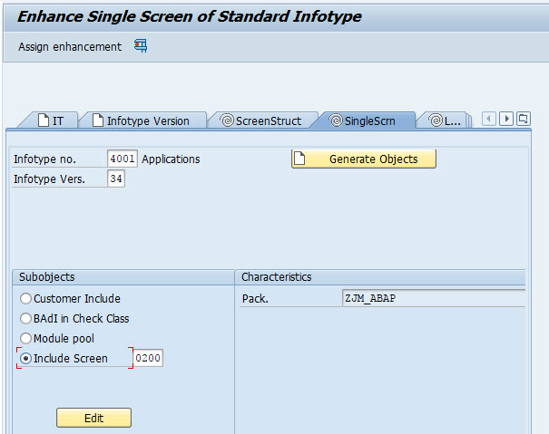The width and height of the screenshot is (549, 434).
Task: Choose BAdI in Check Class option
Action: coord(26,319)
